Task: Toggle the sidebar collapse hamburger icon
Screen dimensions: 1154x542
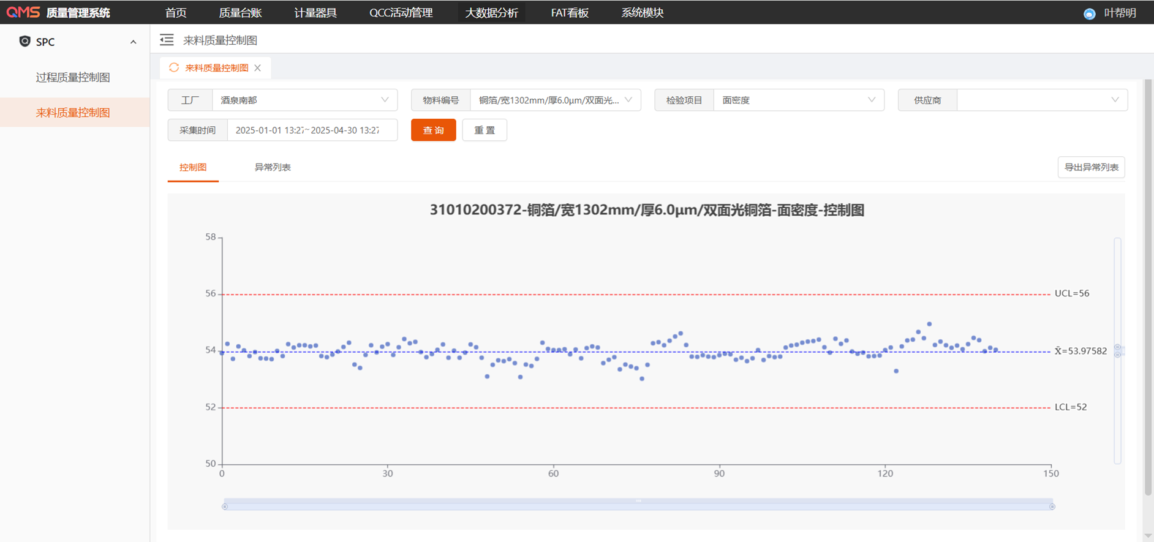Action: click(167, 40)
